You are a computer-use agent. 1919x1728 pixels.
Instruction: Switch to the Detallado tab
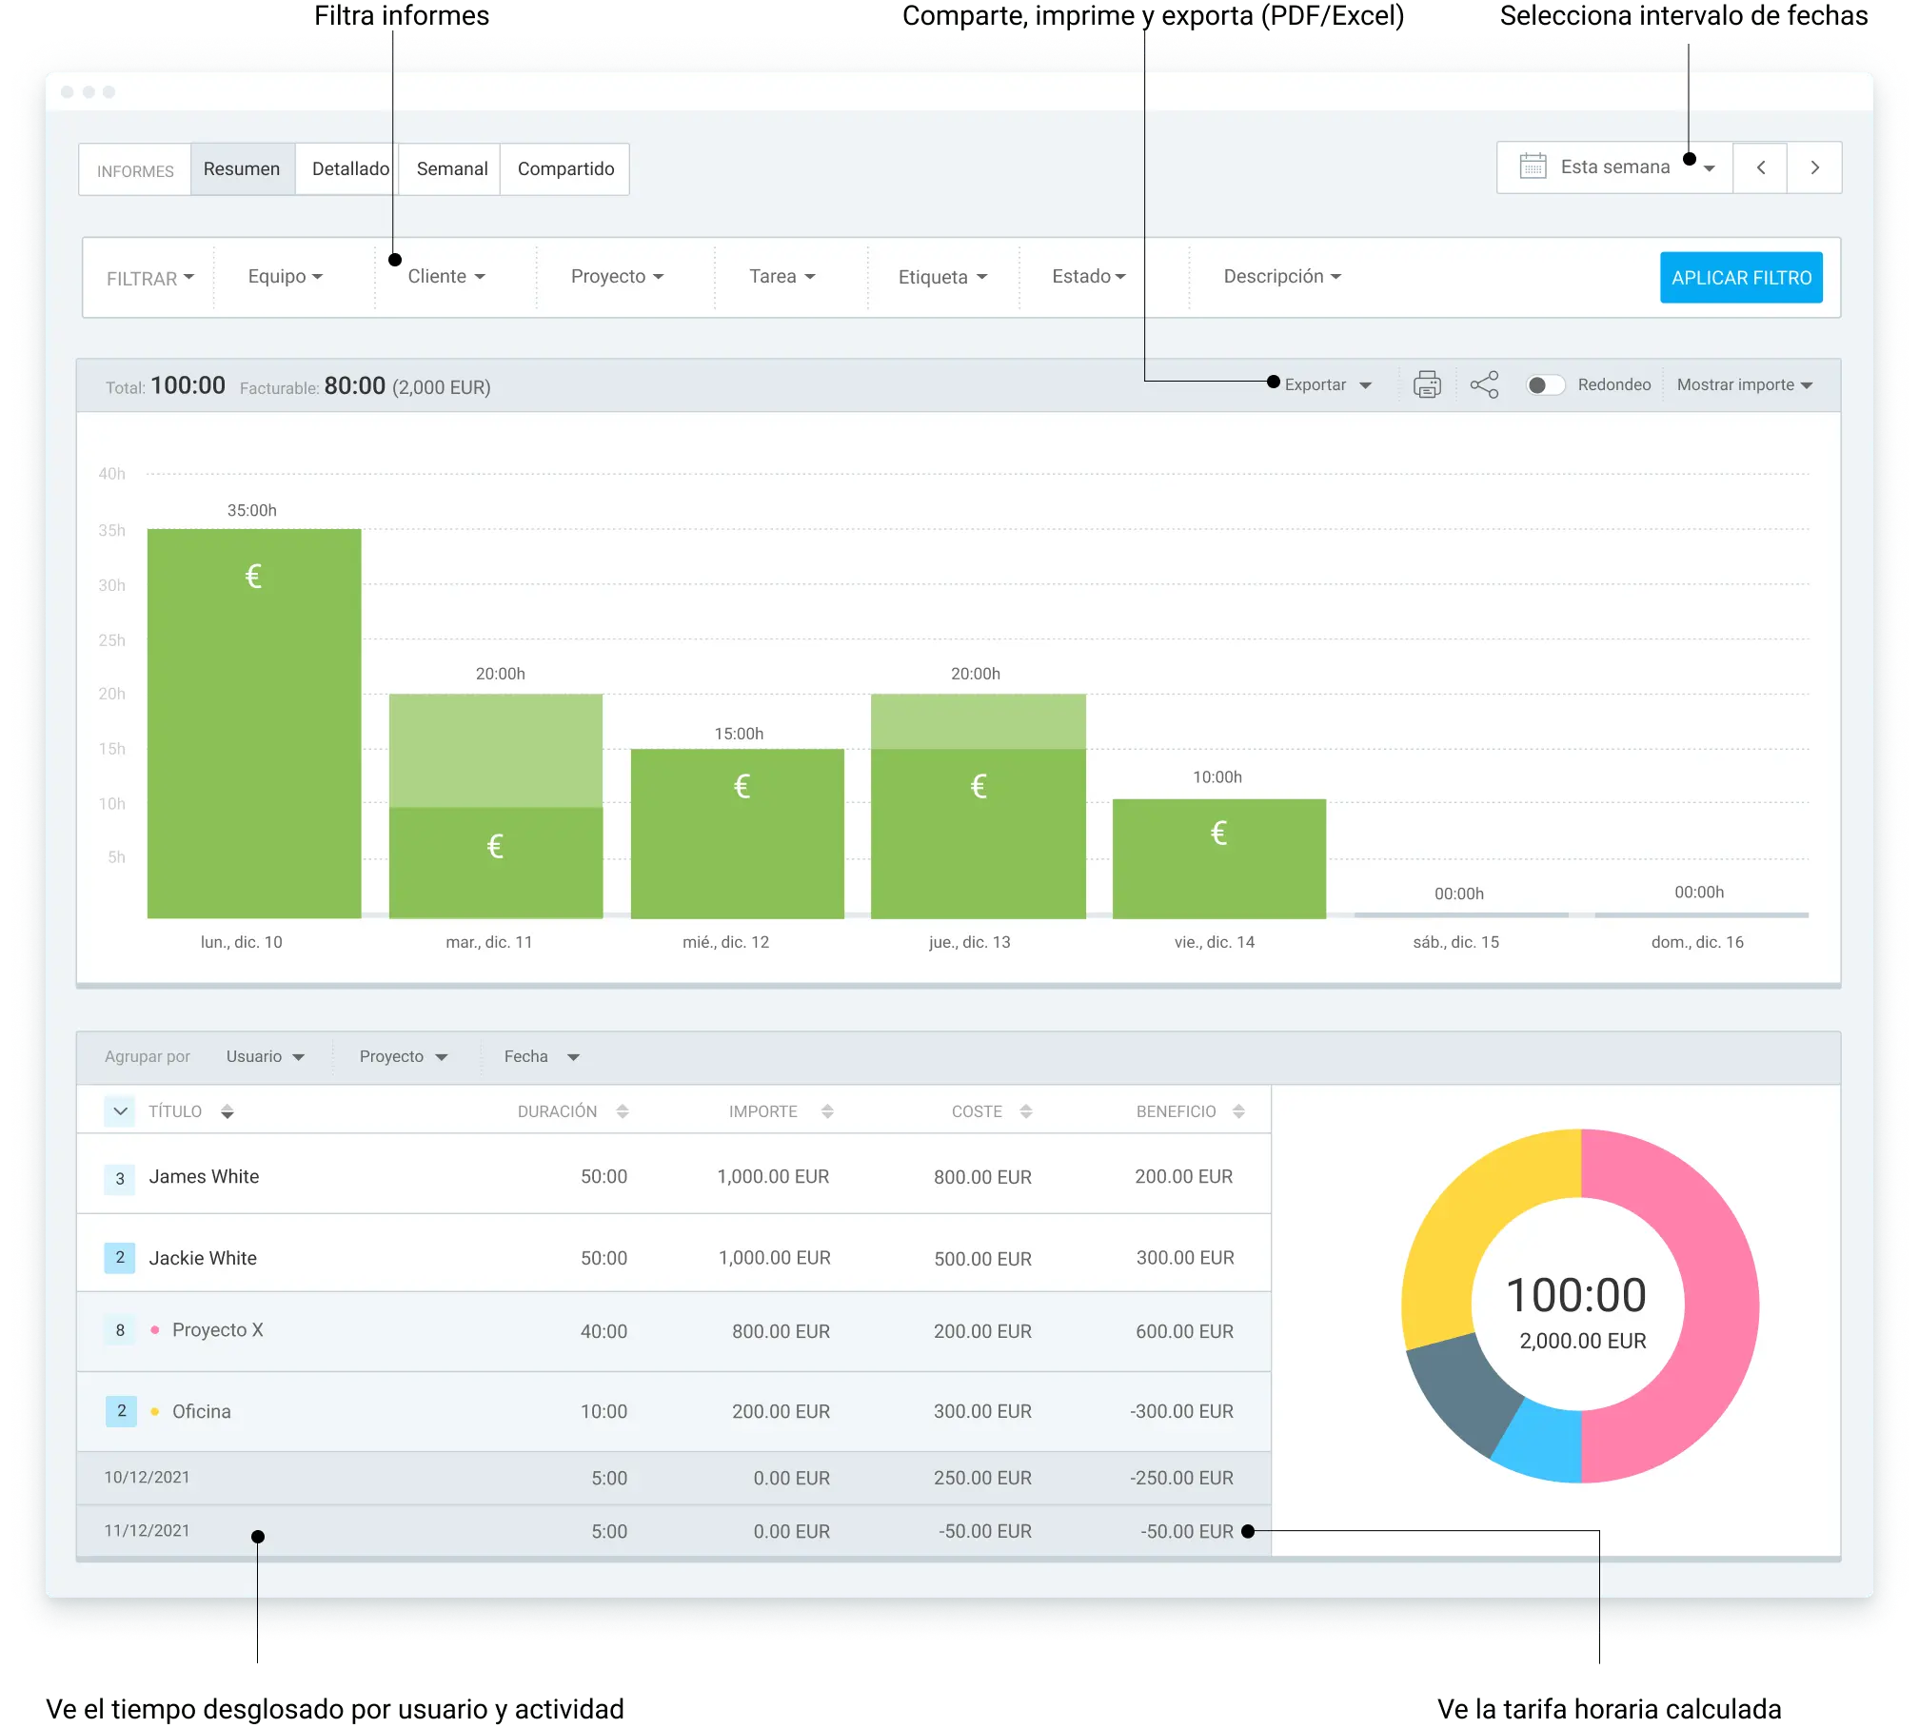[x=350, y=168]
